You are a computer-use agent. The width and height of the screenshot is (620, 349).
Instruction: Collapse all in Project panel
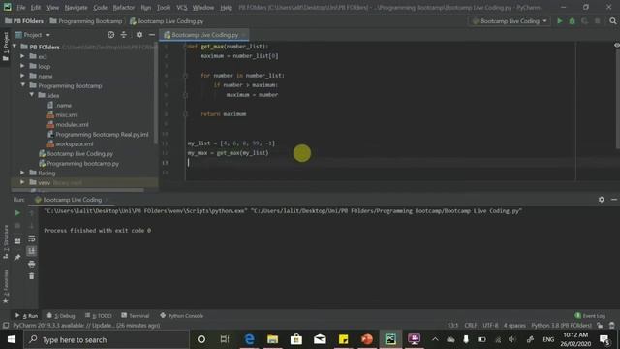[124, 35]
